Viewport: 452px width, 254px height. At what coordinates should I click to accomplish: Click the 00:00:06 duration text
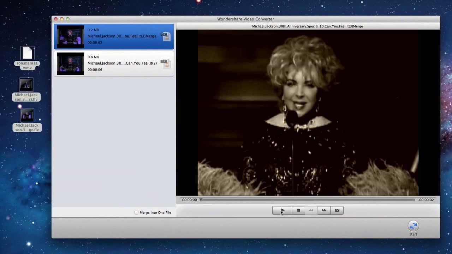[x=95, y=69]
